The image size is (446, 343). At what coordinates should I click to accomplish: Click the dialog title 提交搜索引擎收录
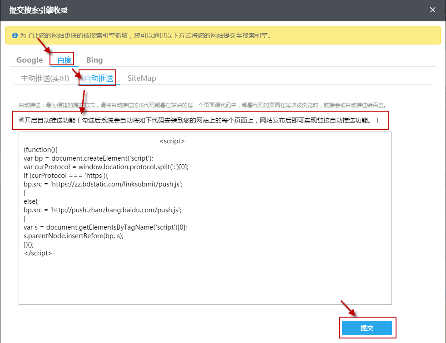click(39, 10)
